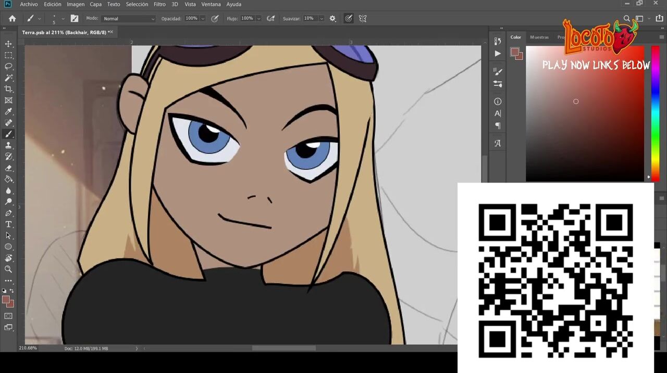
Task: Open the Edit Toolbar three-dots menu
Action: pyautogui.click(x=8, y=281)
